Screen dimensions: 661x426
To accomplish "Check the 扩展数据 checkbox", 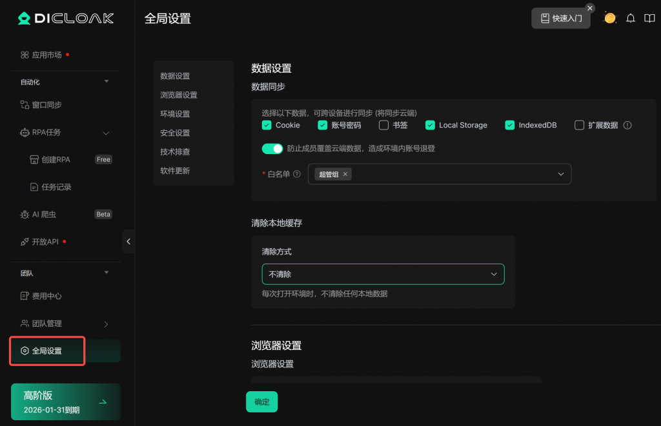I will pyautogui.click(x=579, y=125).
